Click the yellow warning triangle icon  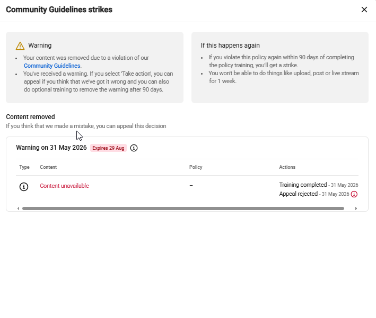pos(20,46)
